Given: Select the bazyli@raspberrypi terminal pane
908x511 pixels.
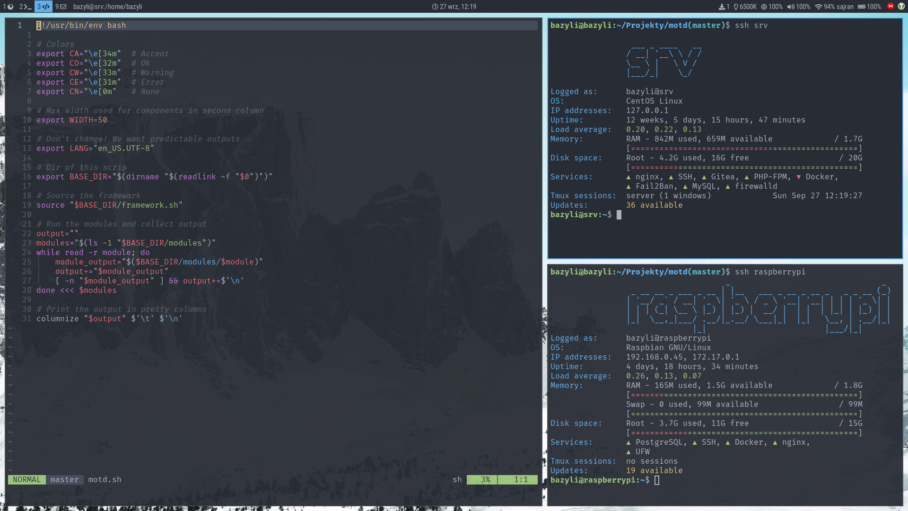Looking at the screenshot, I should 725,374.
